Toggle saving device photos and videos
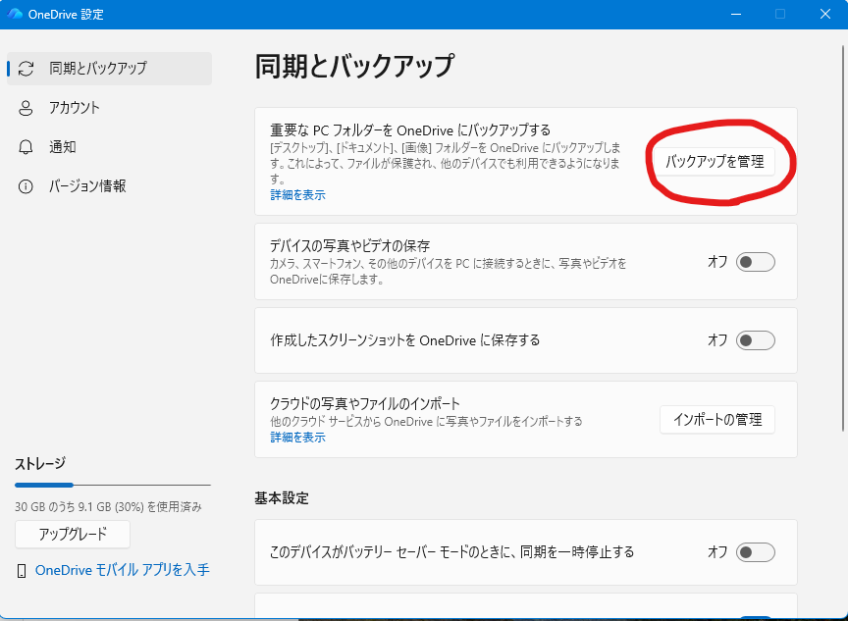Image resolution: width=848 pixels, height=621 pixels. pos(755,262)
